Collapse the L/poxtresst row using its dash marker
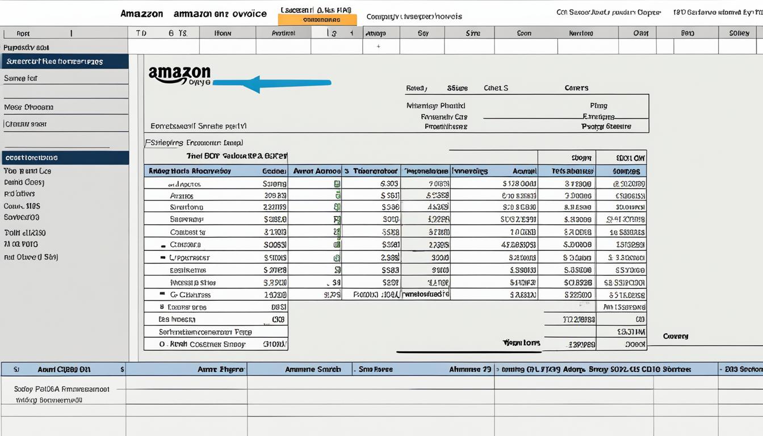 click(x=163, y=258)
